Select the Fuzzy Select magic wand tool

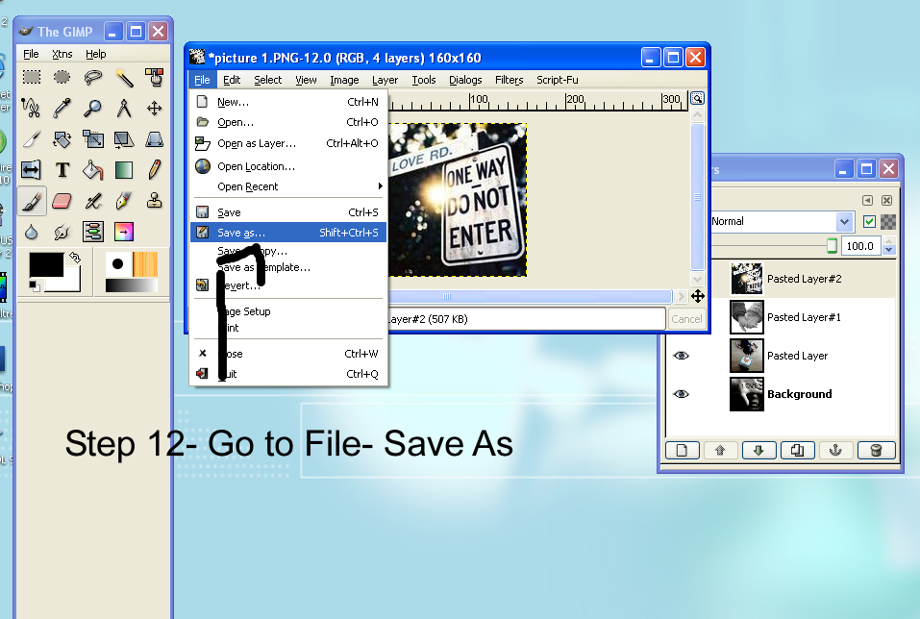124,77
